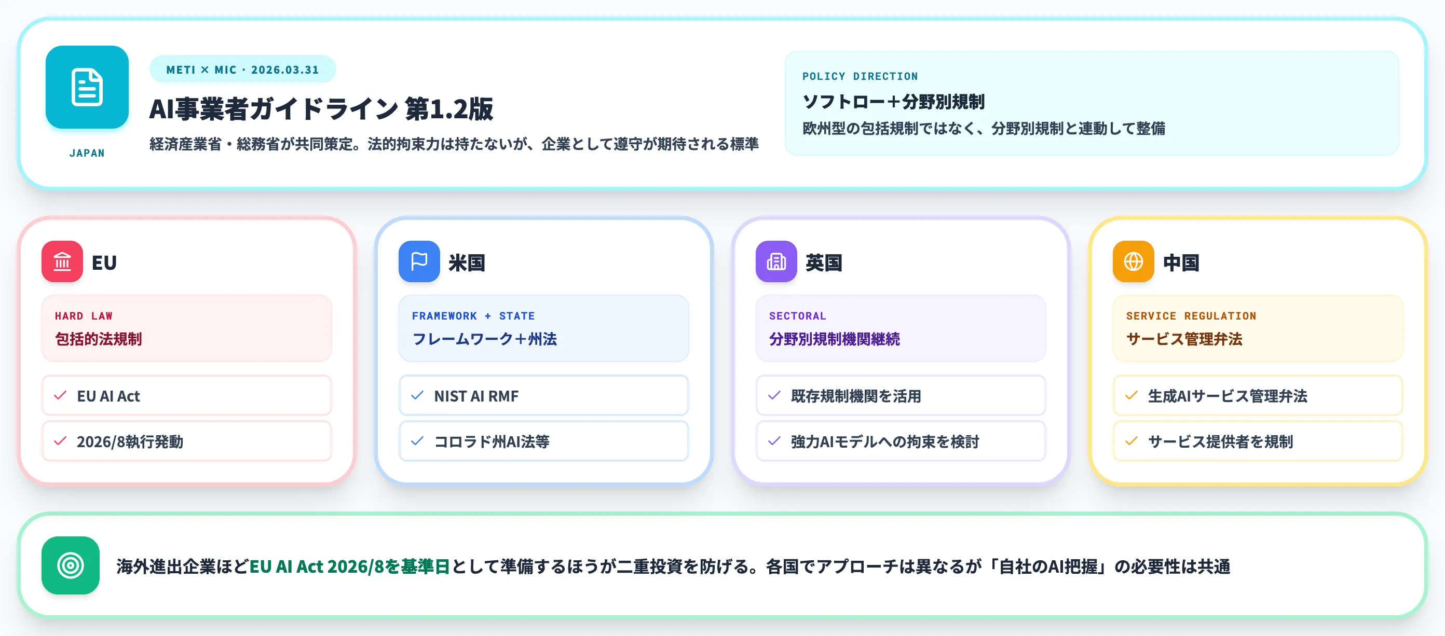Click the EU card title
This screenshot has width=1445, height=636.
pos(104,262)
